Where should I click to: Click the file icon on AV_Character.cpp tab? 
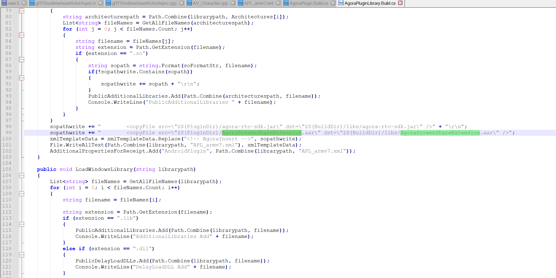(189, 3)
